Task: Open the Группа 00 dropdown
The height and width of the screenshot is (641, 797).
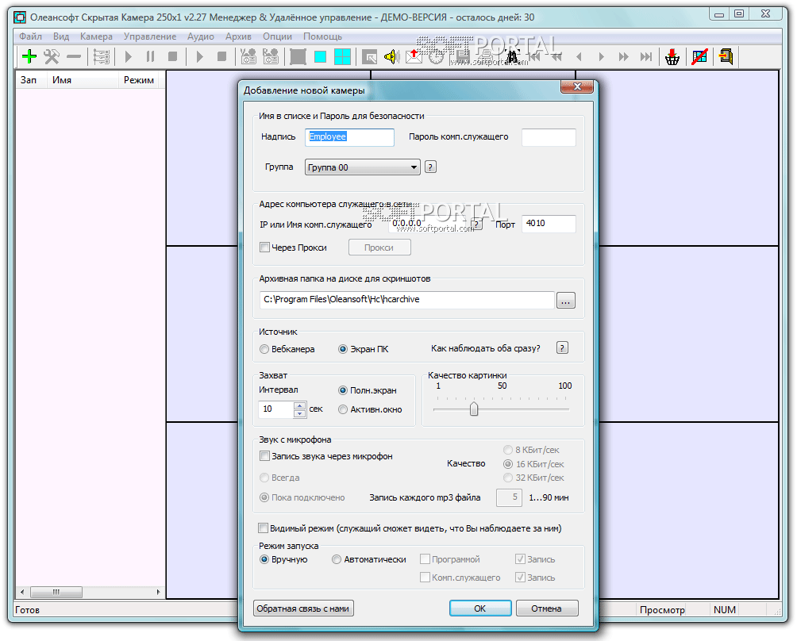Action: tap(363, 167)
